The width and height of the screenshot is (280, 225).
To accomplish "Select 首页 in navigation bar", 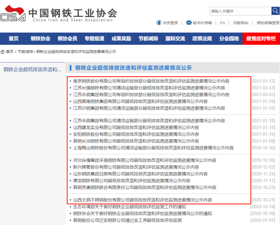I will click(x=13, y=39).
